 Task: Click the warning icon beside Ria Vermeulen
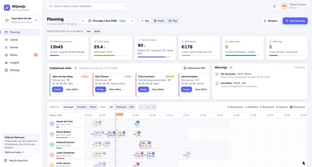coord(217,74)
